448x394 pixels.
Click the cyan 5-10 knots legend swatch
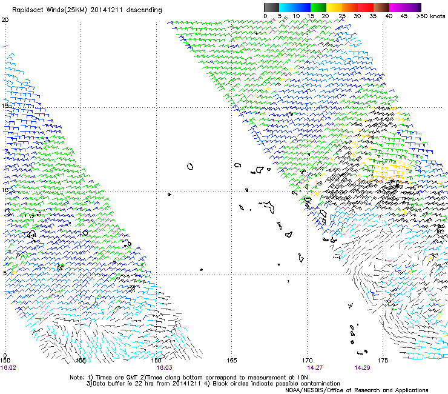[287, 7]
